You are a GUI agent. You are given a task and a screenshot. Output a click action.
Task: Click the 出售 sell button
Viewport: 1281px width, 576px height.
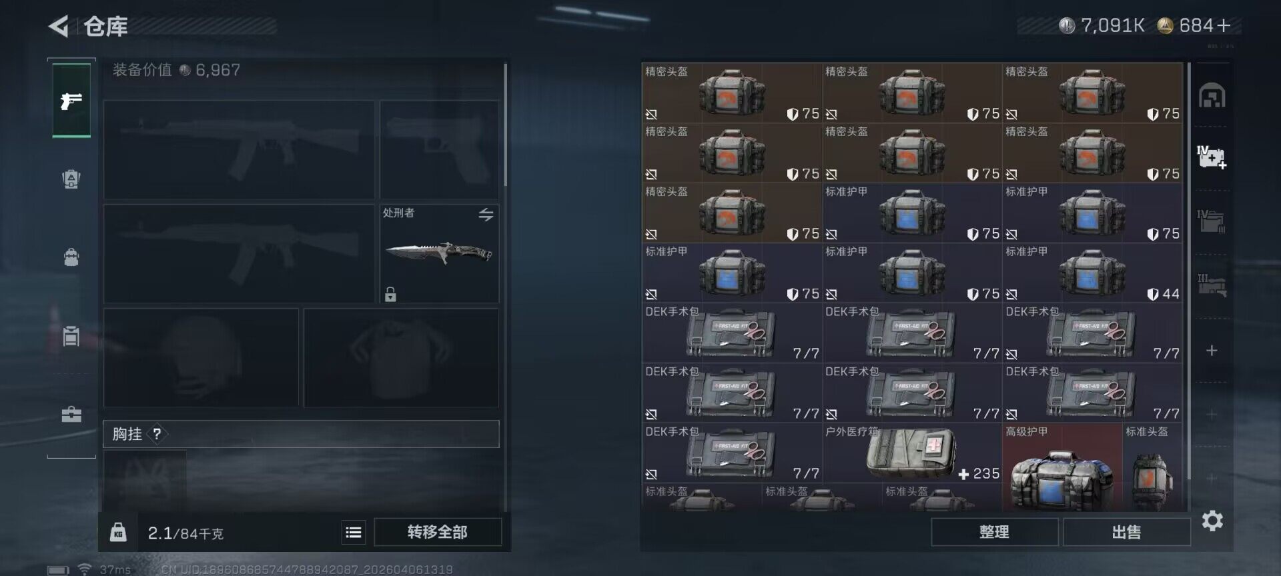click(1126, 532)
